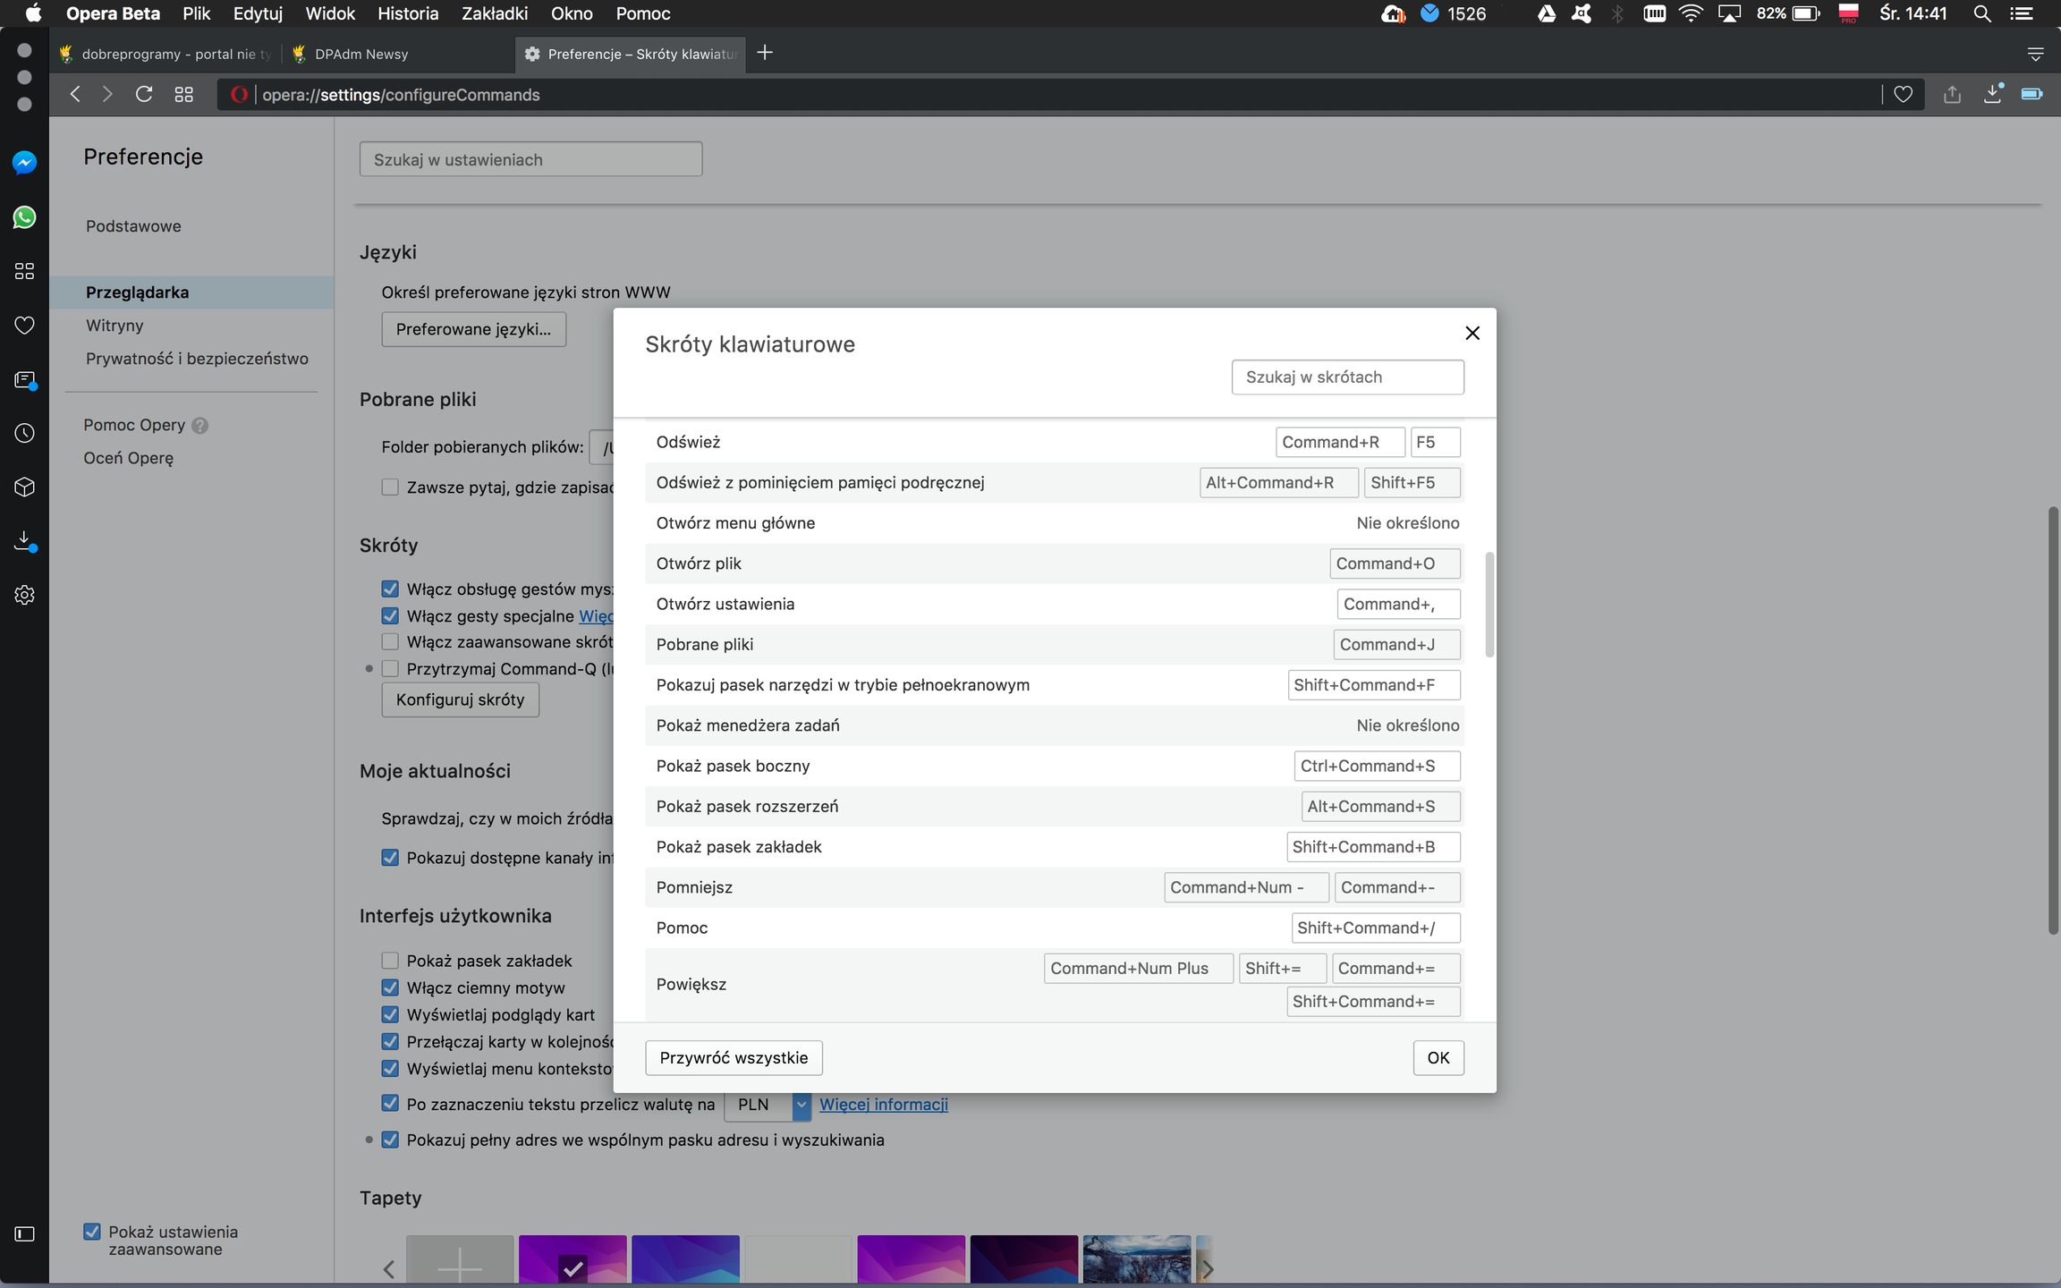Open Messenger in the sidebar
The image size is (2061, 1288).
[x=24, y=163]
